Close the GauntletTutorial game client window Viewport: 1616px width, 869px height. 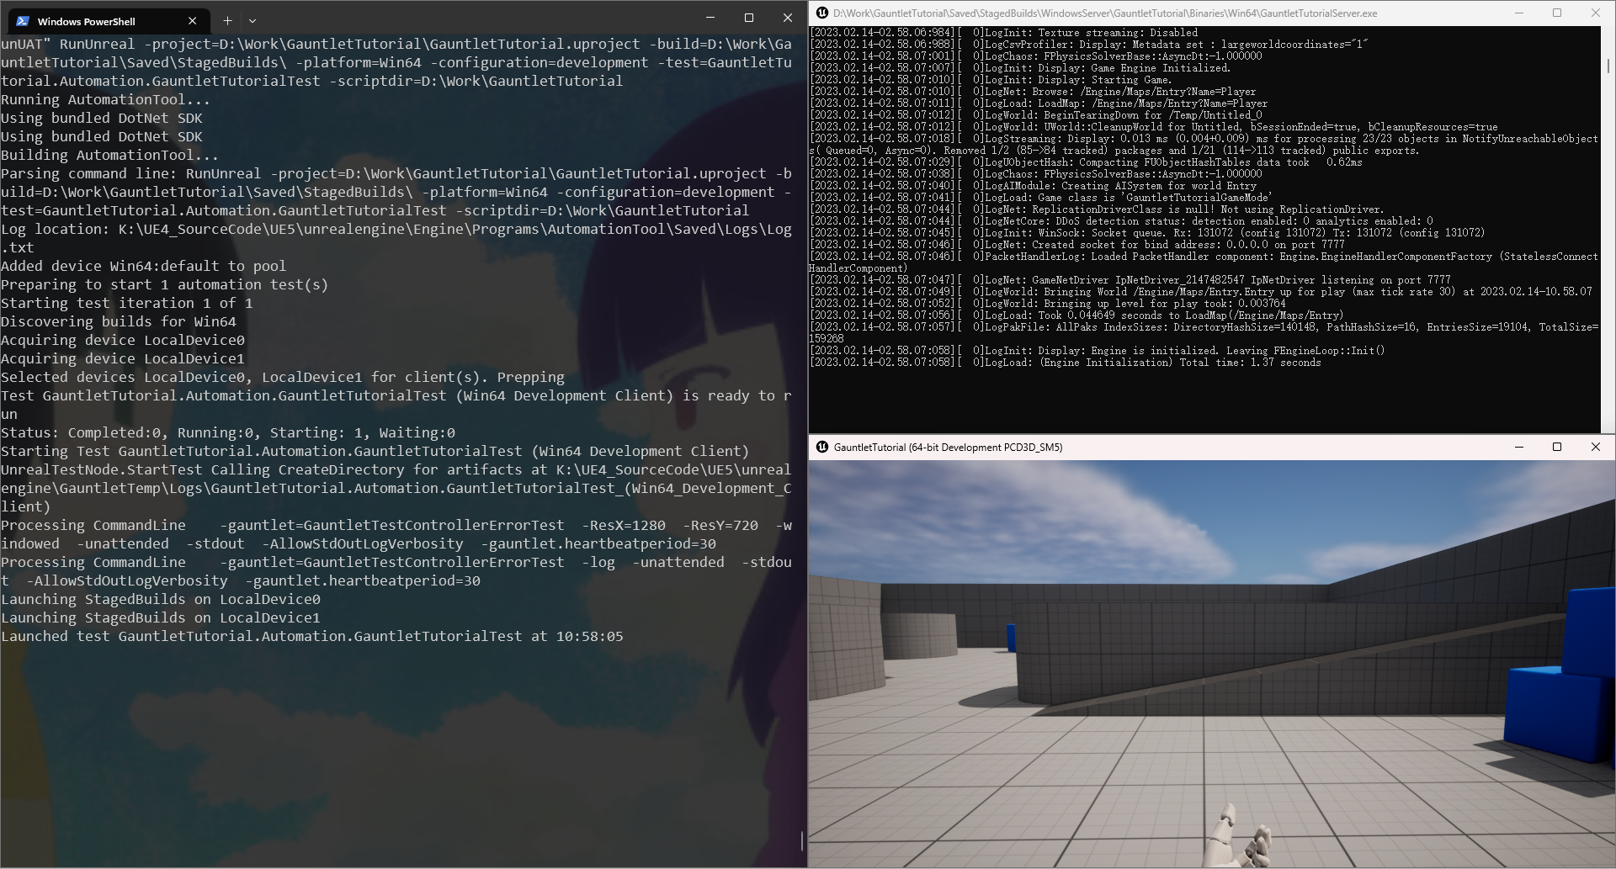[x=1596, y=447]
